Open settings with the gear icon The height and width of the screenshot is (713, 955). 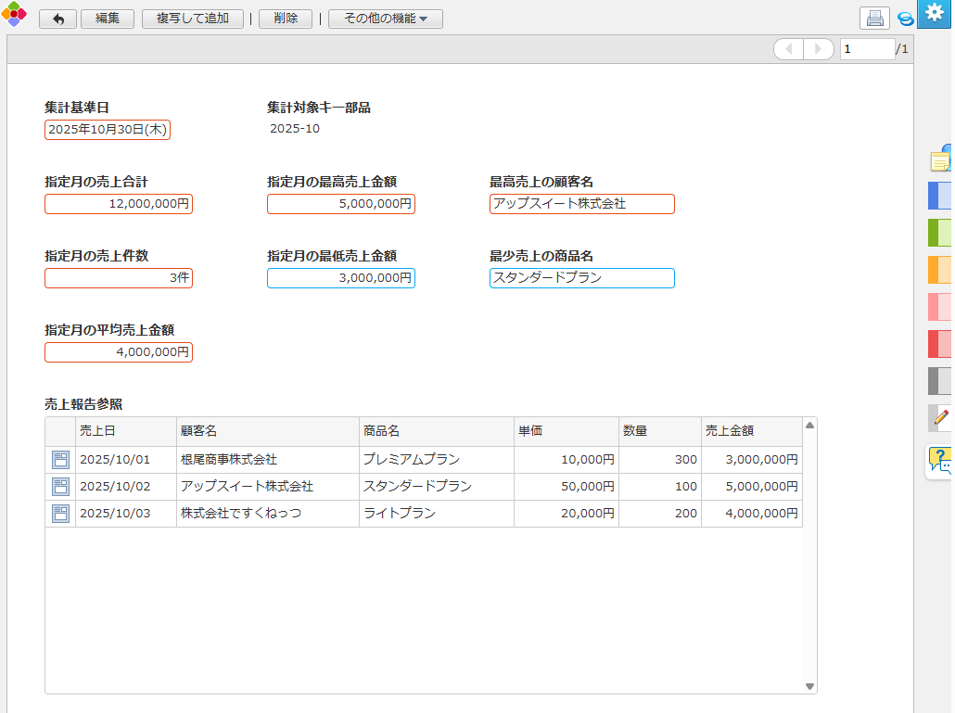coord(934,15)
